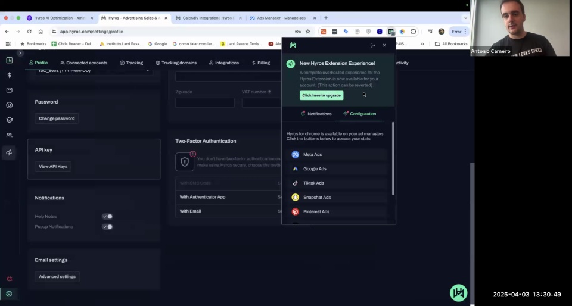This screenshot has width=572, height=306.
Task: Open the All Bookmarks folder
Action: tap(451, 43)
